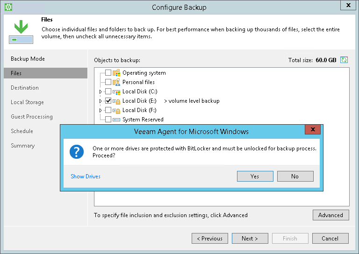Tick the Personal files checkbox

tap(108, 82)
